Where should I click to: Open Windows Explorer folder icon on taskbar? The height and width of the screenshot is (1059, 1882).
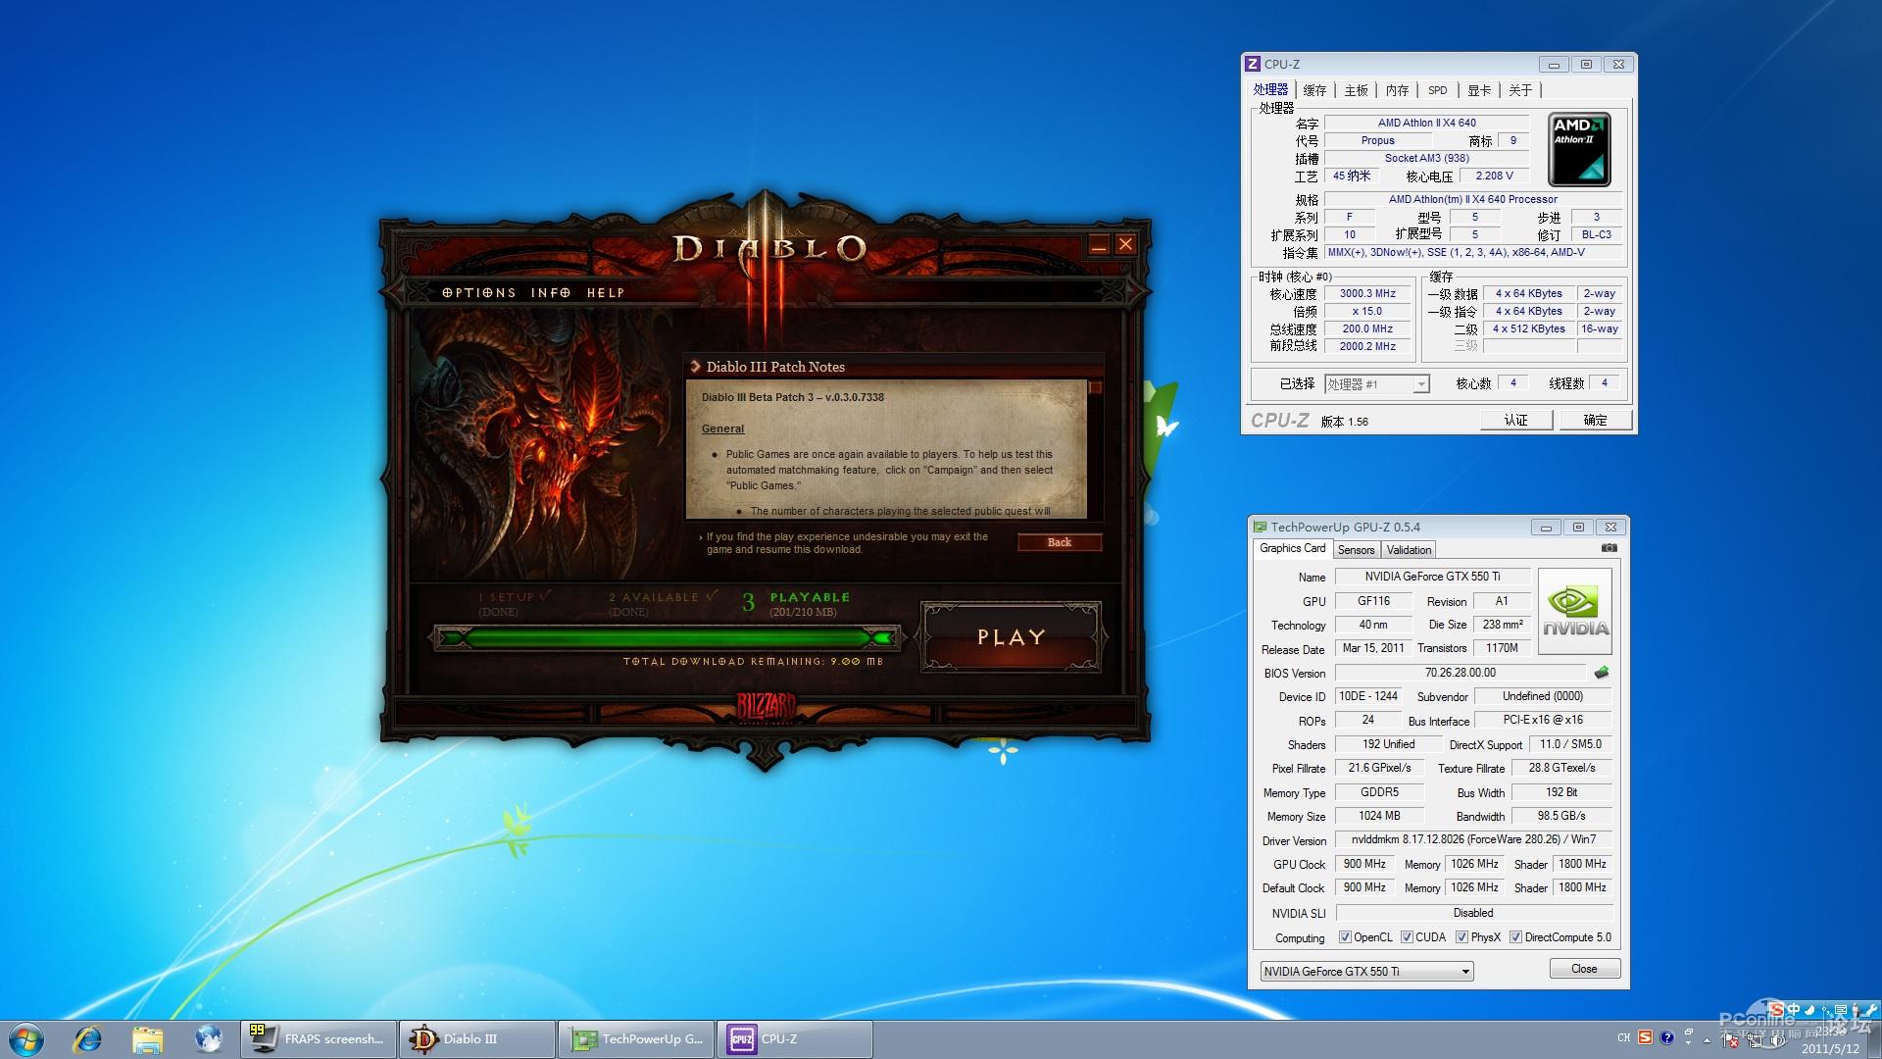click(x=147, y=1038)
